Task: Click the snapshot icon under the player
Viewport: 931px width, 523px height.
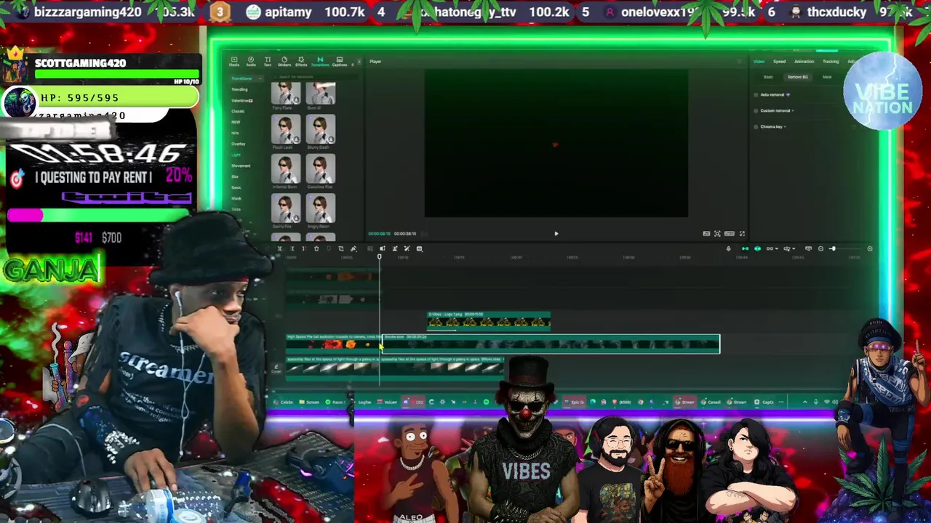Action: tap(717, 234)
